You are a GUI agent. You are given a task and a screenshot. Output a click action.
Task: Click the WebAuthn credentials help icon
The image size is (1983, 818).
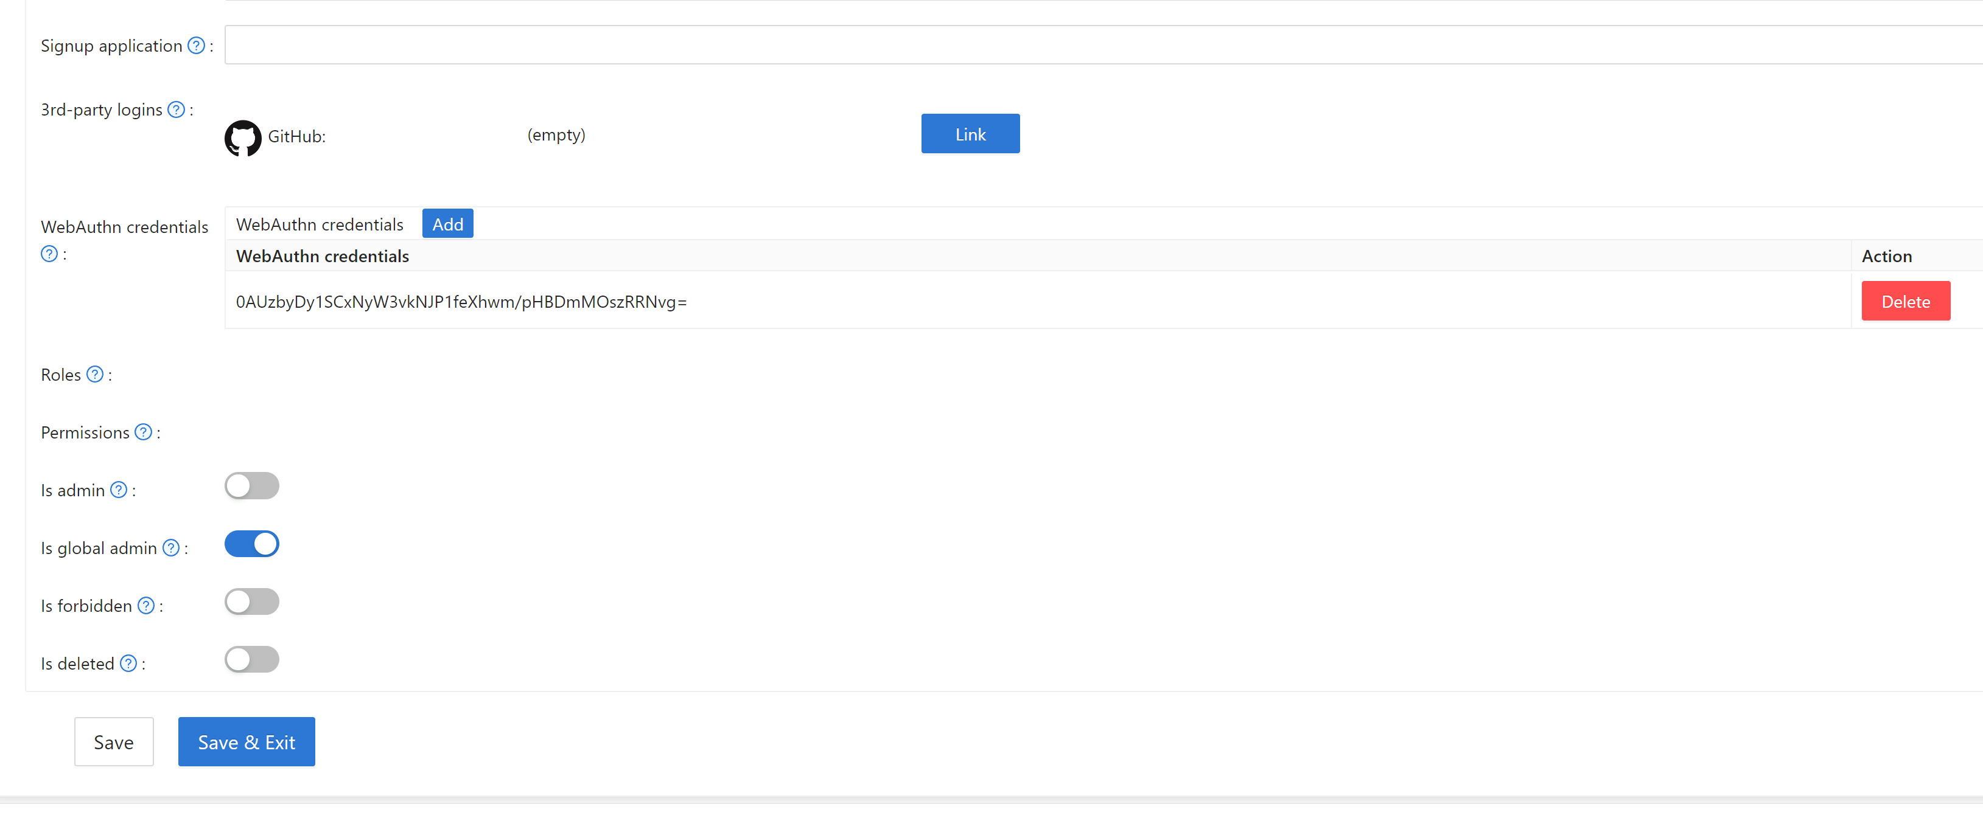pyautogui.click(x=49, y=253)
